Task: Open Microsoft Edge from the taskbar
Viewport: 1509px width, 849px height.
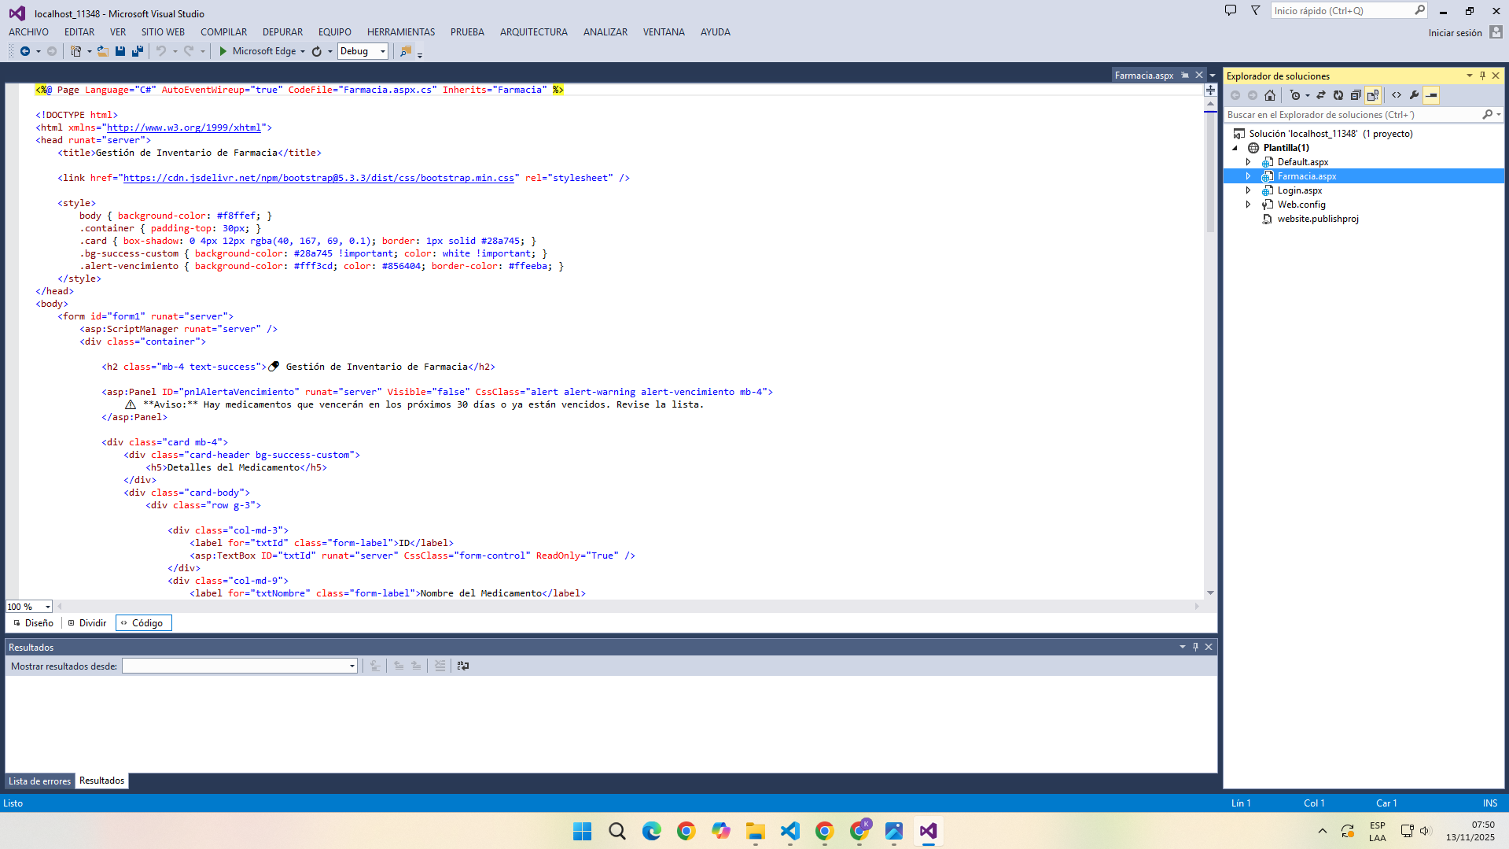Action: click(652, 831)
